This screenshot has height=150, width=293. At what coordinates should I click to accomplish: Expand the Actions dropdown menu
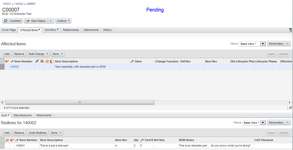(63, 21)
